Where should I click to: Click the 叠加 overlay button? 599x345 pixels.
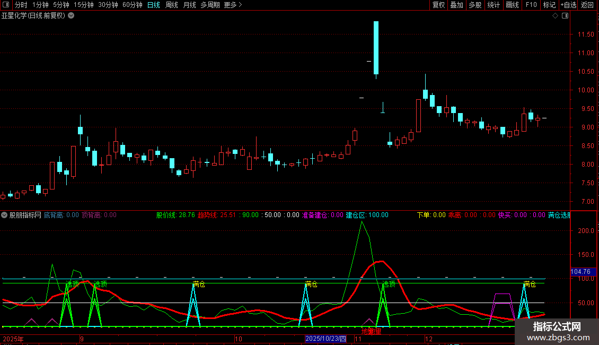click(457, 5)
